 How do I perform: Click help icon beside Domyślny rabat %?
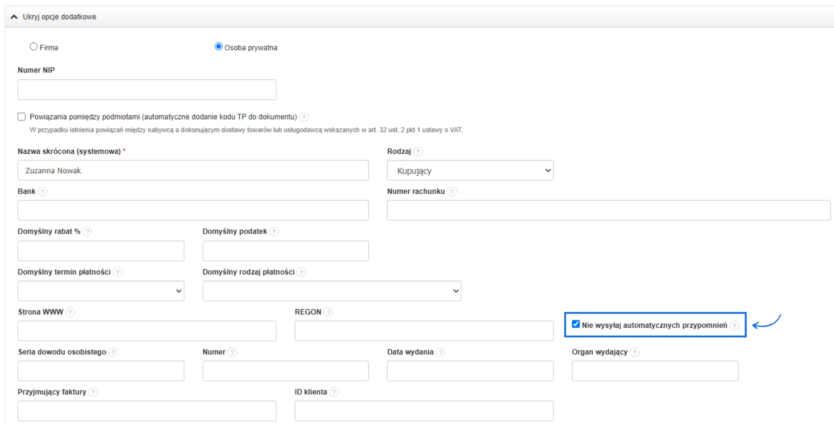pyautogui.click(x=87, y=231)
